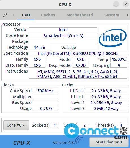Click the right tab scroll arrow

coord(127,15)
